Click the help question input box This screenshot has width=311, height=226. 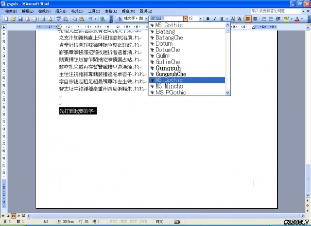coord(276,11)
